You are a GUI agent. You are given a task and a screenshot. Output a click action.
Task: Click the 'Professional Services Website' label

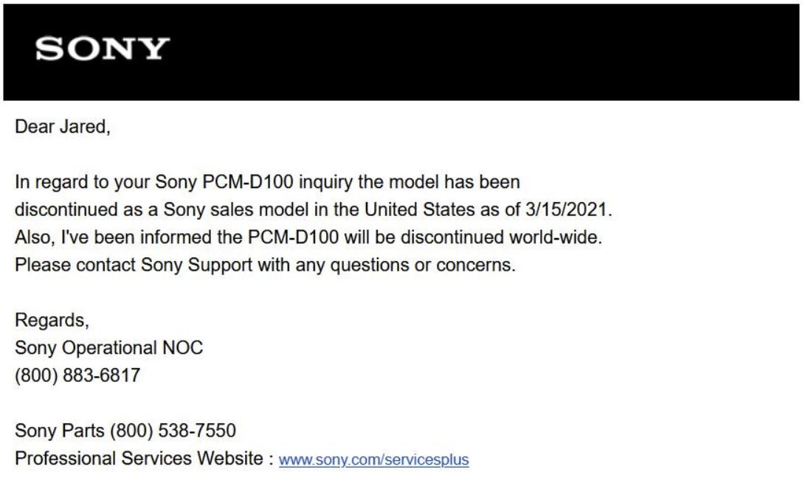click(139, 459)
